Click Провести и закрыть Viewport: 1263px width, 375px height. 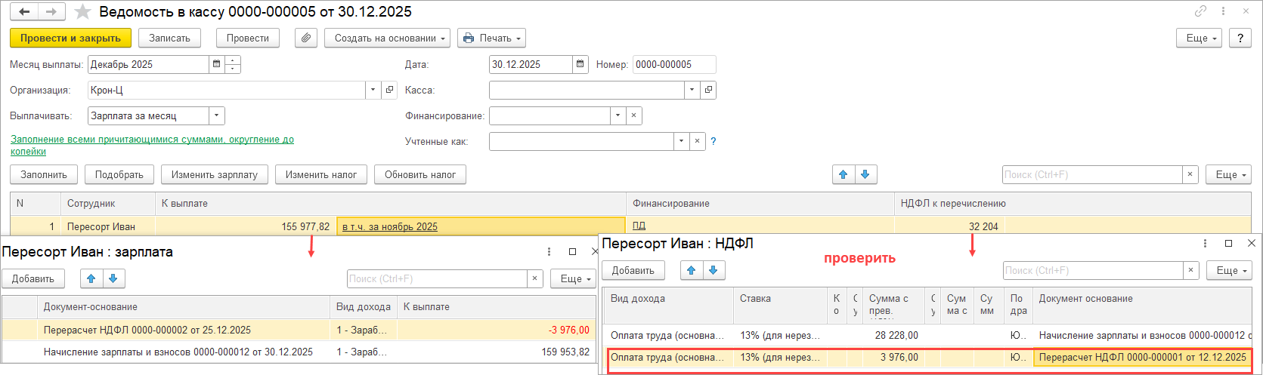[71, 38]
